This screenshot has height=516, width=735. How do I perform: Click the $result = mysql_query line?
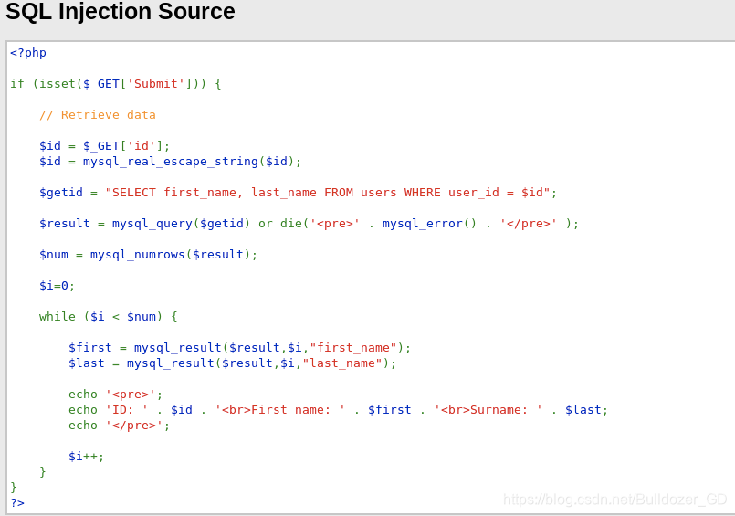coord(309,224)
